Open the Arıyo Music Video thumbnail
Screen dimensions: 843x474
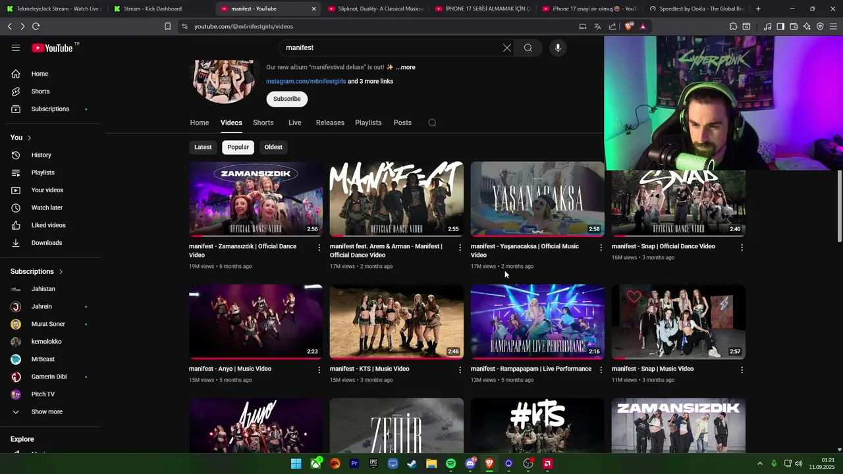[x=256, y=321]
